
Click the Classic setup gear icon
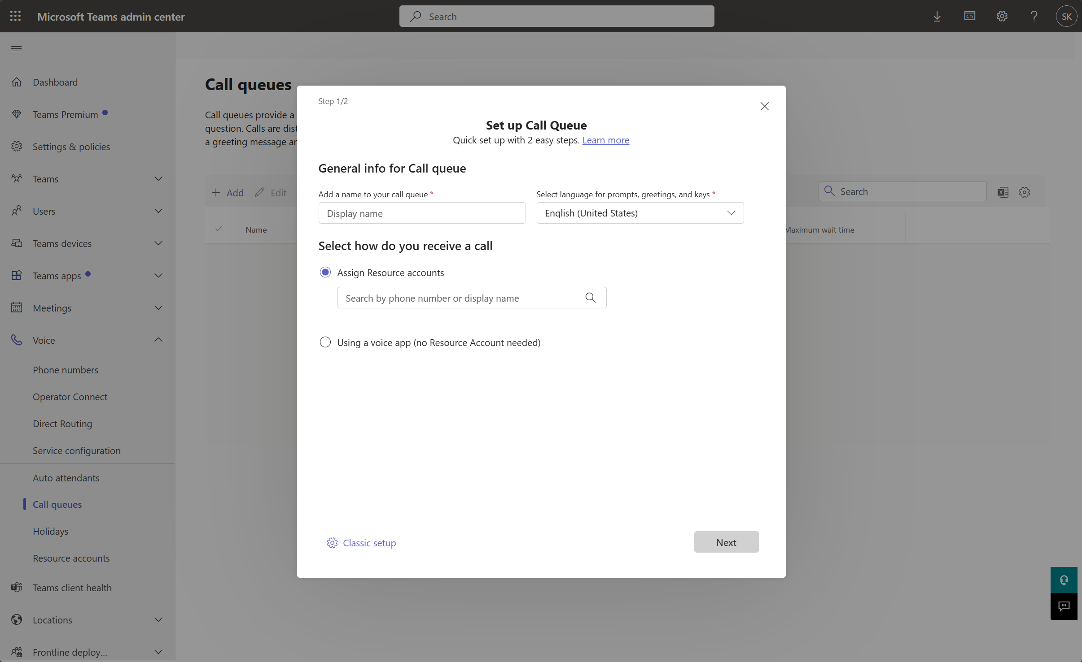(332, 543)
